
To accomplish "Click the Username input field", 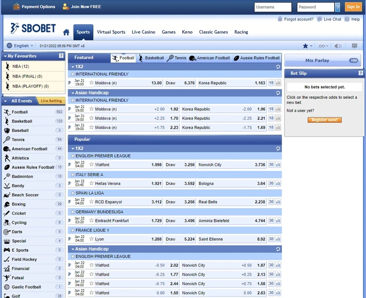I will click(273, 7).
